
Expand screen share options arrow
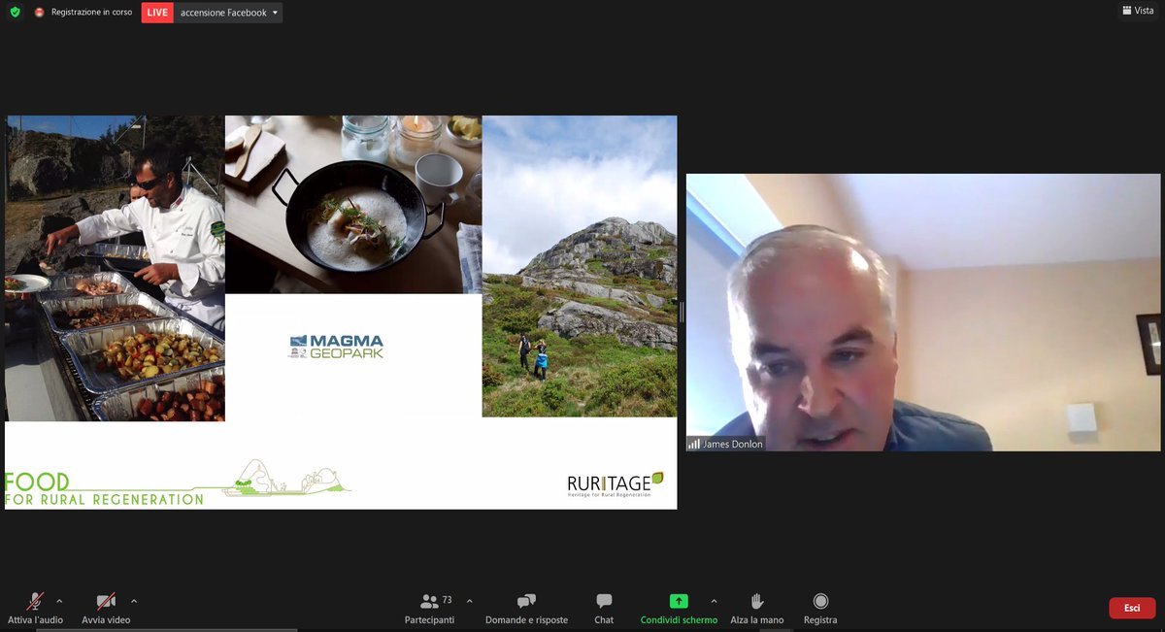point(715,601)
